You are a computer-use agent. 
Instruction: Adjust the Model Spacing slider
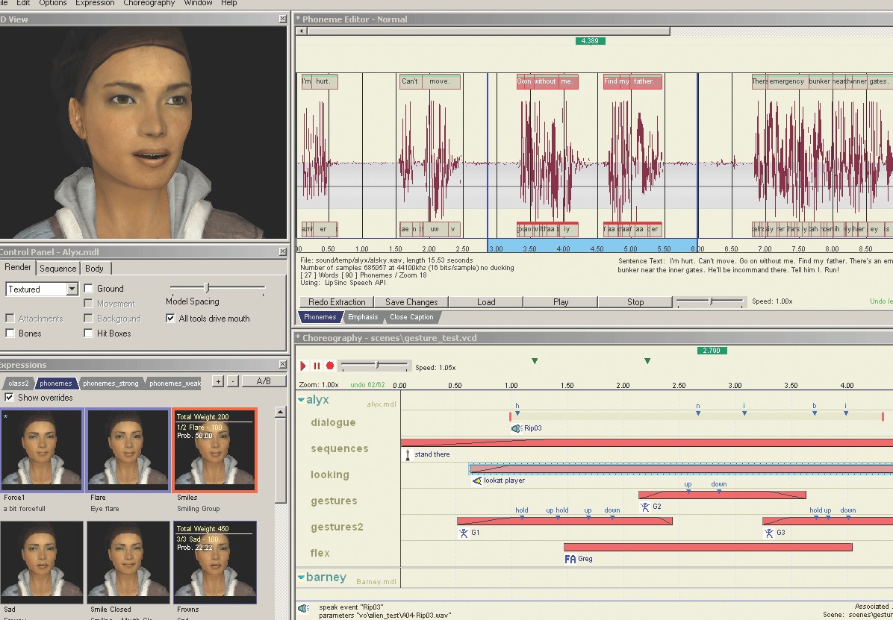pyautogui.click(x=207, y=287)
